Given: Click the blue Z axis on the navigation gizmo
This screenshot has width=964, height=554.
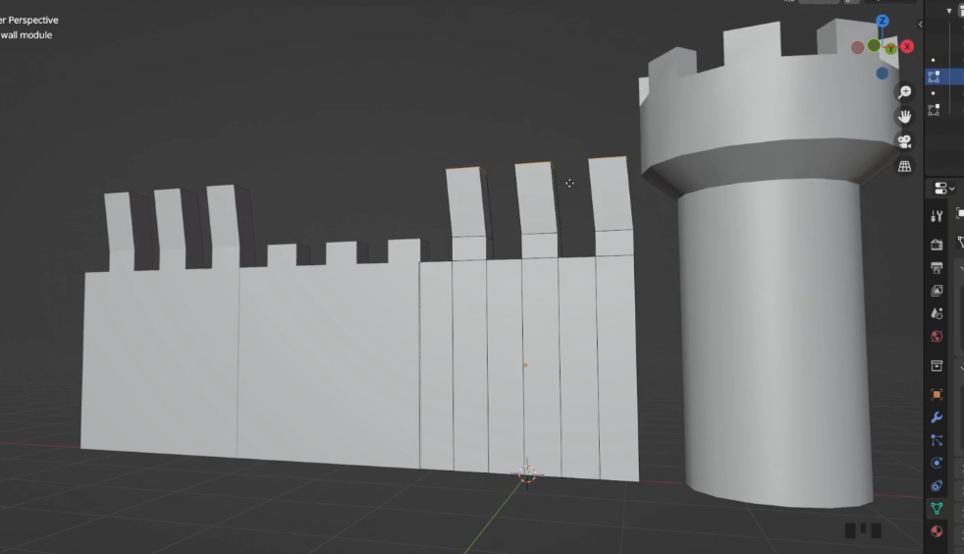Looking at the screenshot, I should (x=882, y=21).
